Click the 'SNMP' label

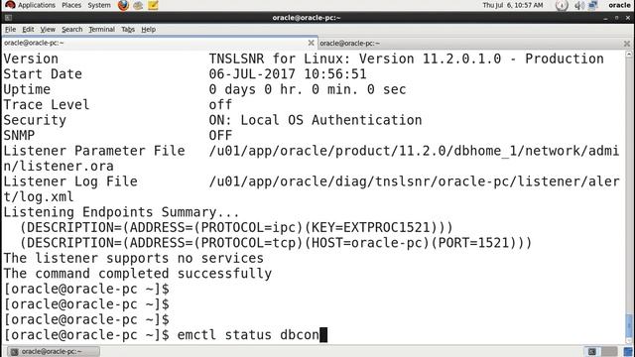[x=19, y=136]
